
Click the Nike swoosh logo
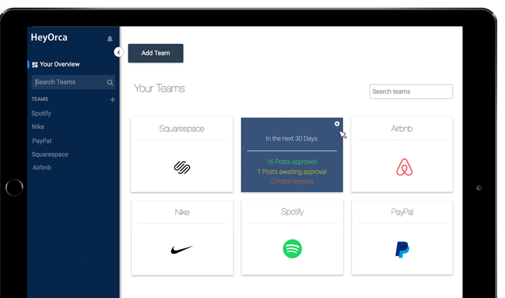coord(181,250)
